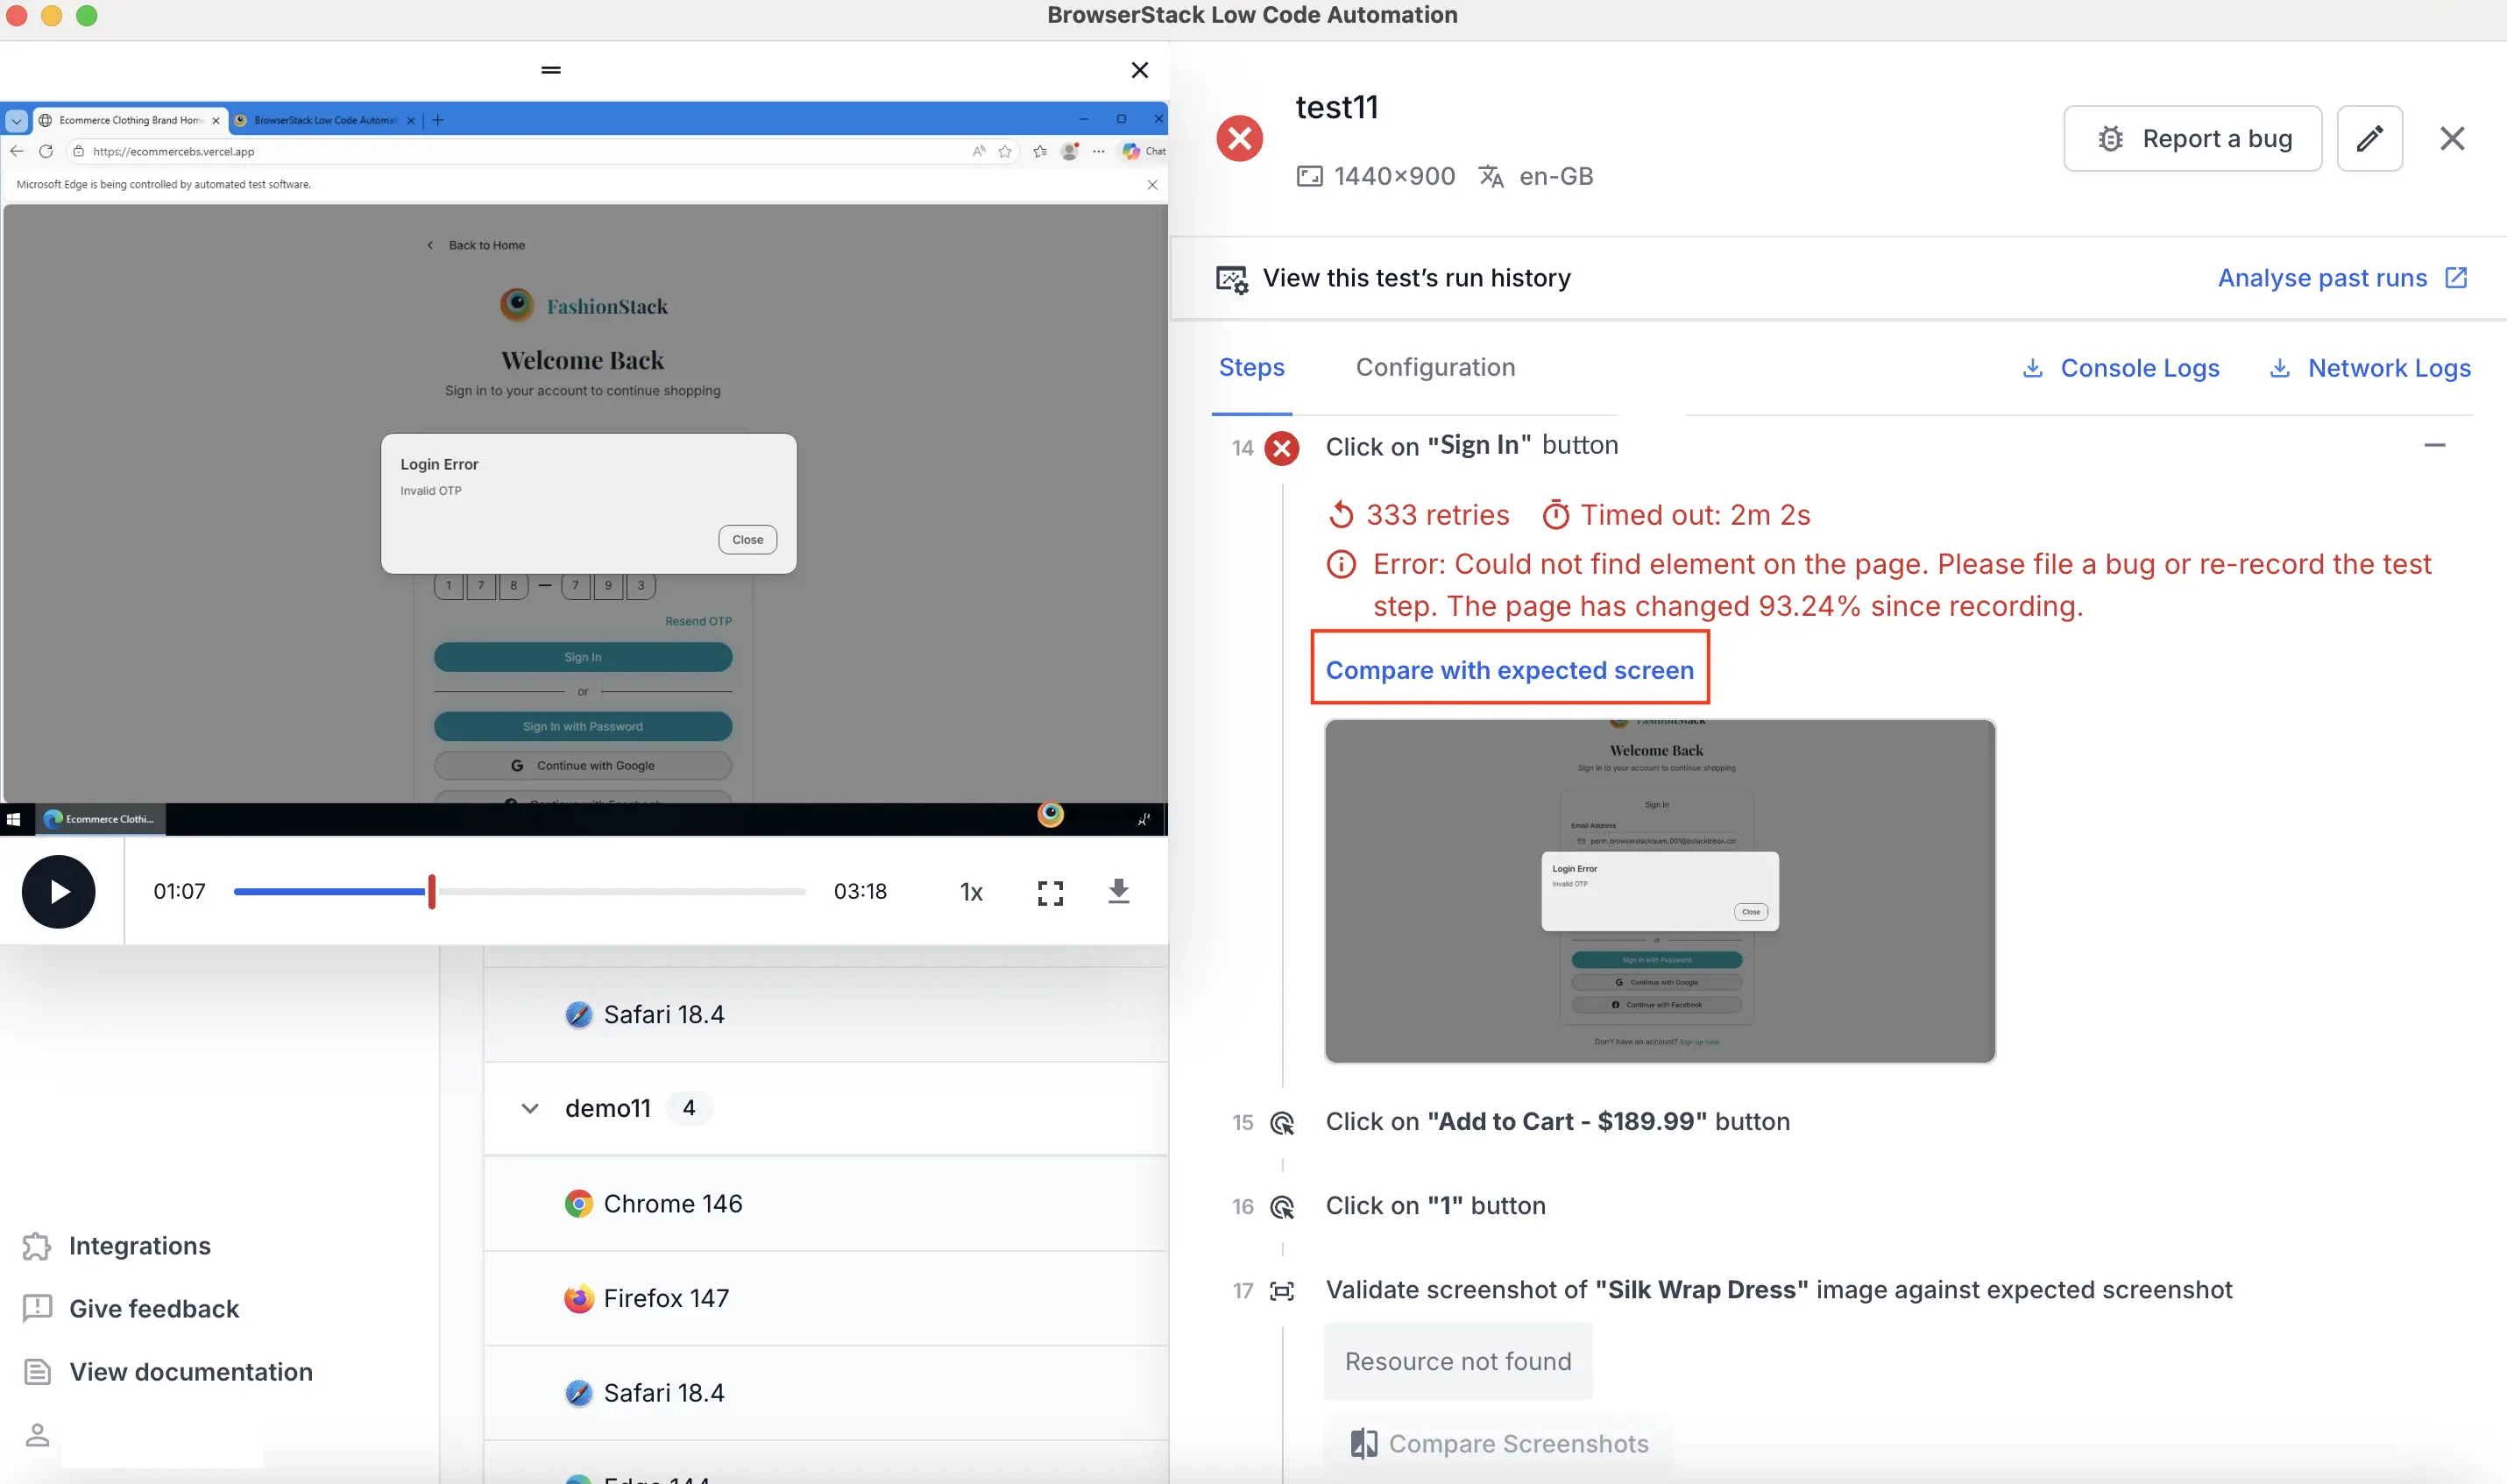The height and width of the screenshot is (1484, 2507).
Task: Click 333 retries indicator
Action: coord(1418,515)
